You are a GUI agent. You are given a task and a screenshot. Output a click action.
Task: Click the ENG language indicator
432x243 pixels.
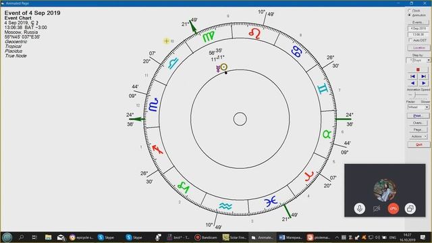pos(393,237)
